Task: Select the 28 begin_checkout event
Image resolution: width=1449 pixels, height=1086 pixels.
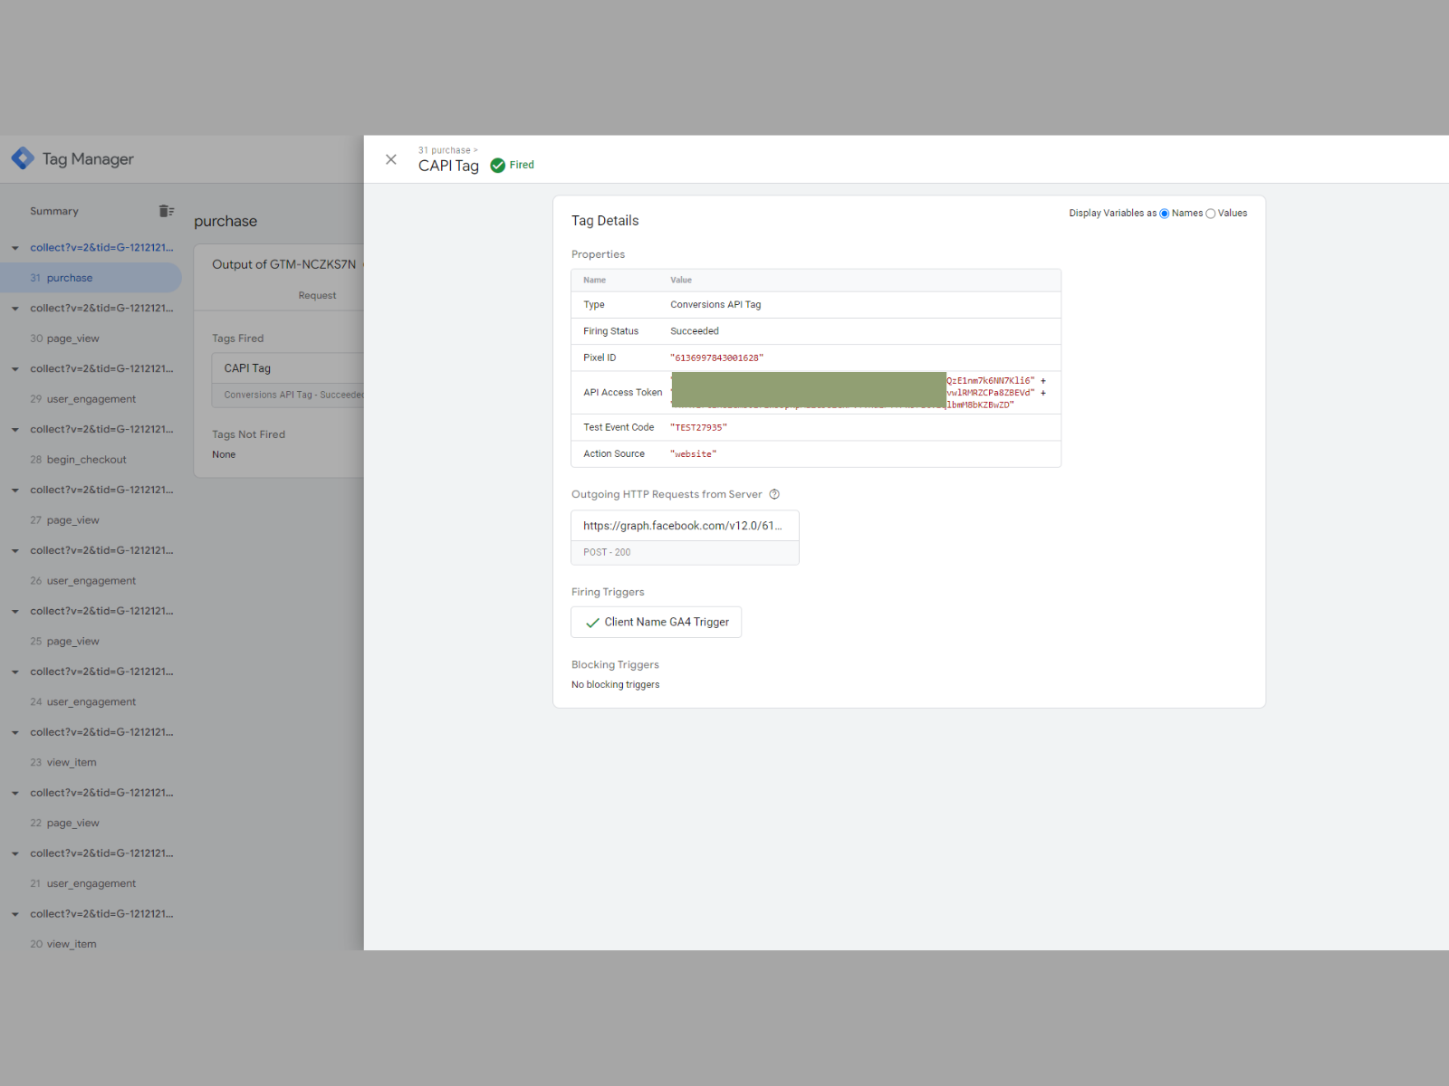Action: (80, 459)
